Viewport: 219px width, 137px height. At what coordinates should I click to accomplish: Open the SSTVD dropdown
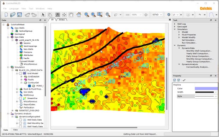click(x=157, y=15)
